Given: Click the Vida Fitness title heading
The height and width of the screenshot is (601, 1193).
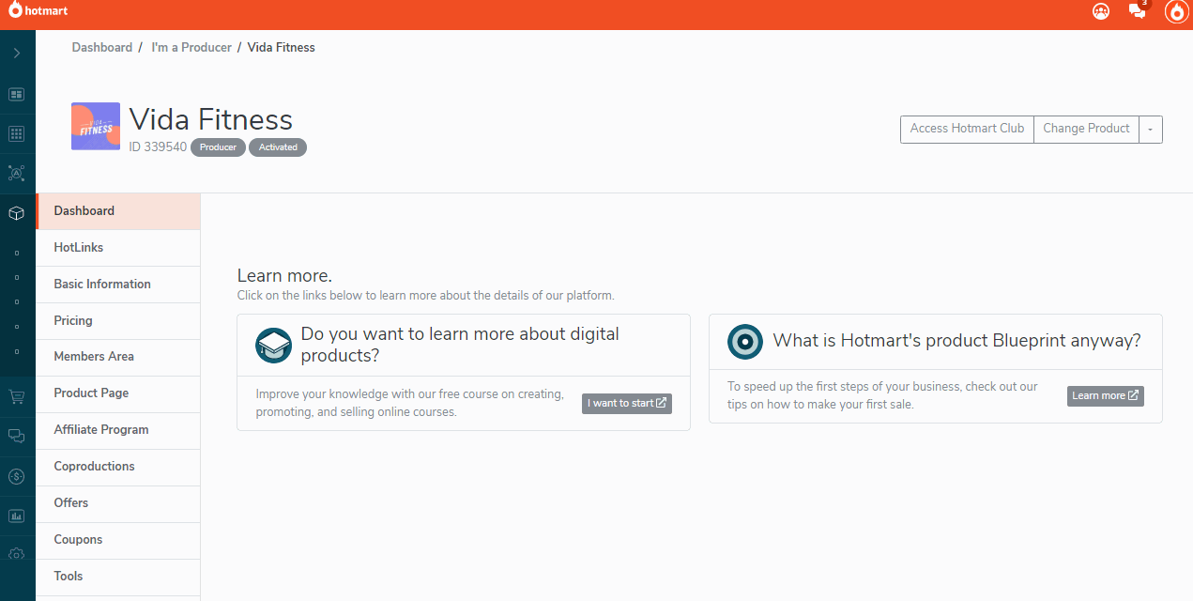Looking at the screenshot, I should click(x=211, y=119).
